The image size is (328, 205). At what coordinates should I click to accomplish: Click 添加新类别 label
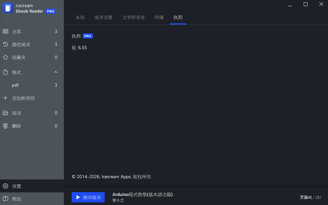click(23, 98)
